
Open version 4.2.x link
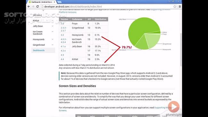[63, 51]
